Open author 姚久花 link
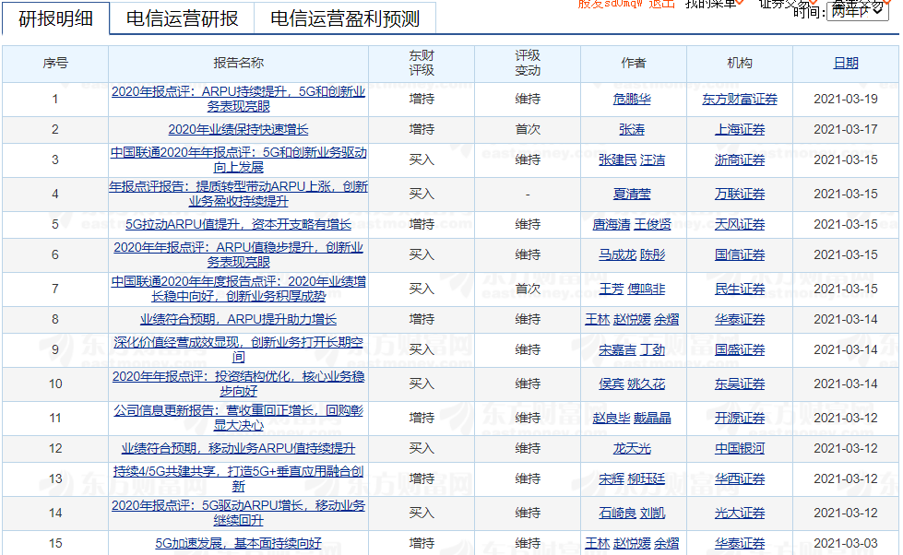 (647, 384)
